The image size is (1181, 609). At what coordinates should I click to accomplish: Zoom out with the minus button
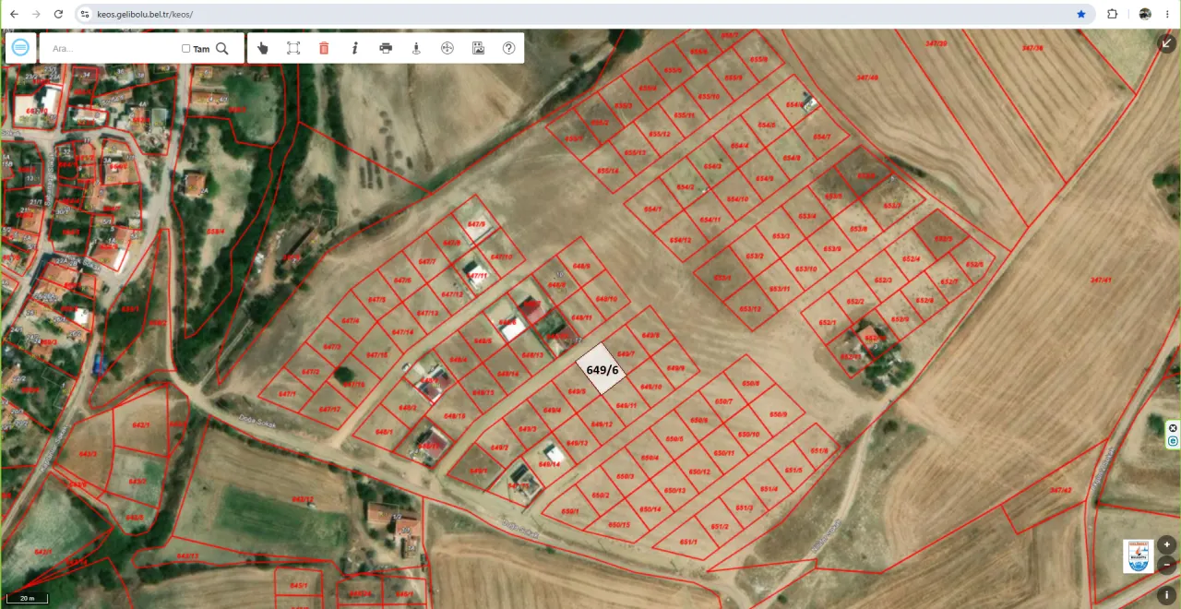pyautogui.click(x=1167, y=565)
